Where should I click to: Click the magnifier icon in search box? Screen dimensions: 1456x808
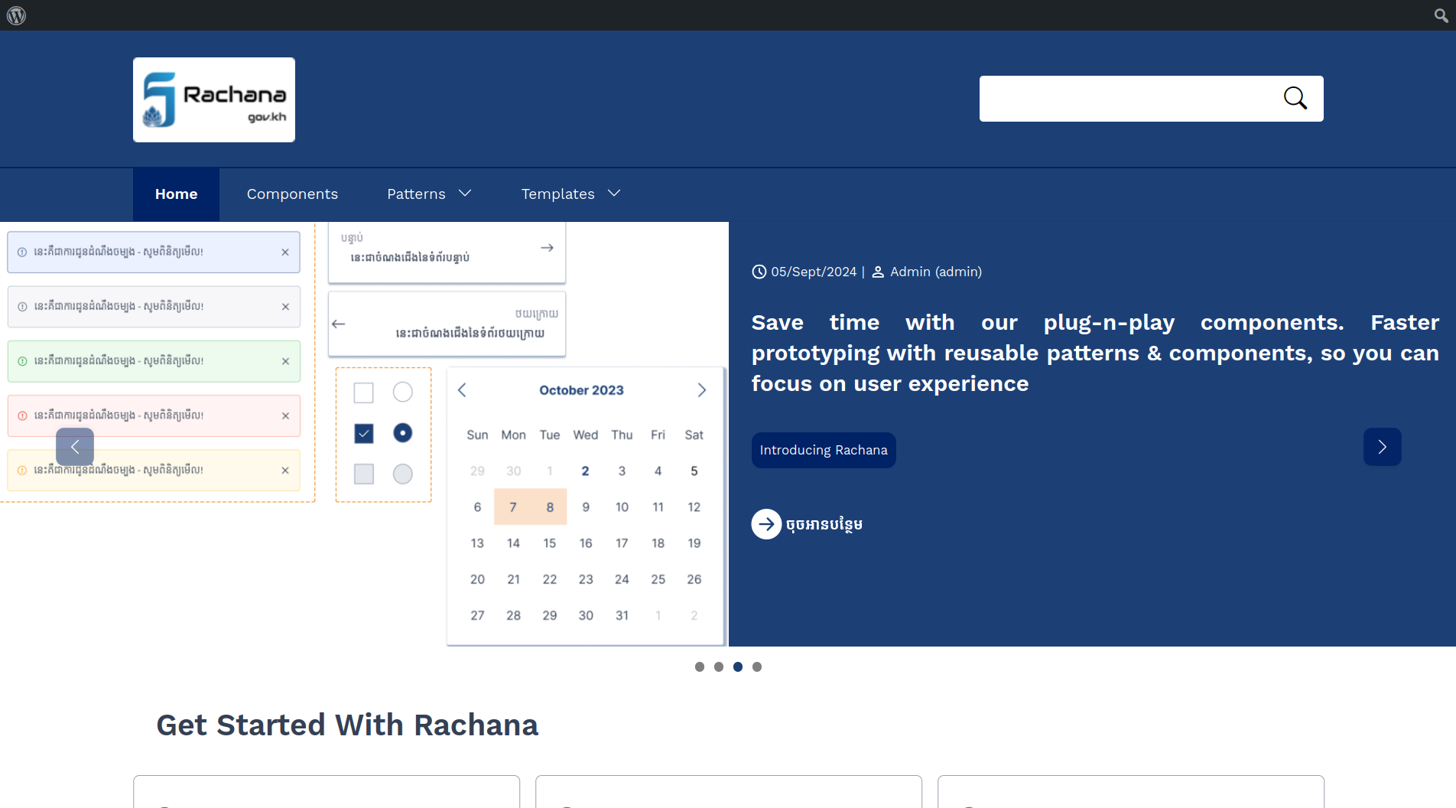tap(1295, 98)
